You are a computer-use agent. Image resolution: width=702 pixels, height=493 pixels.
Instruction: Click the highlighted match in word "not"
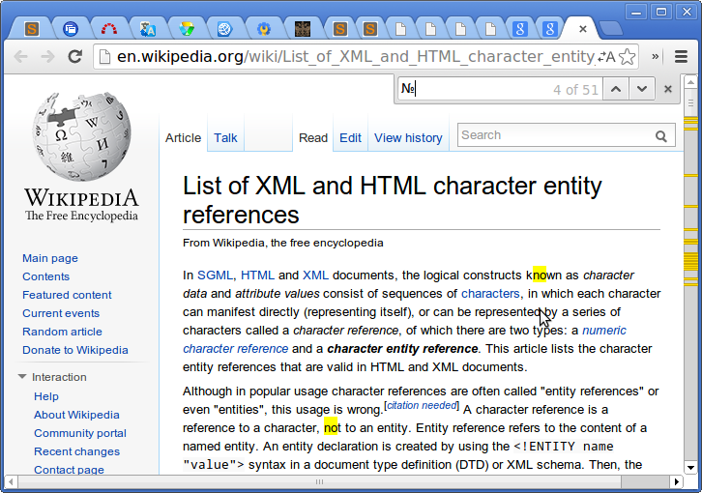[331, 427]
